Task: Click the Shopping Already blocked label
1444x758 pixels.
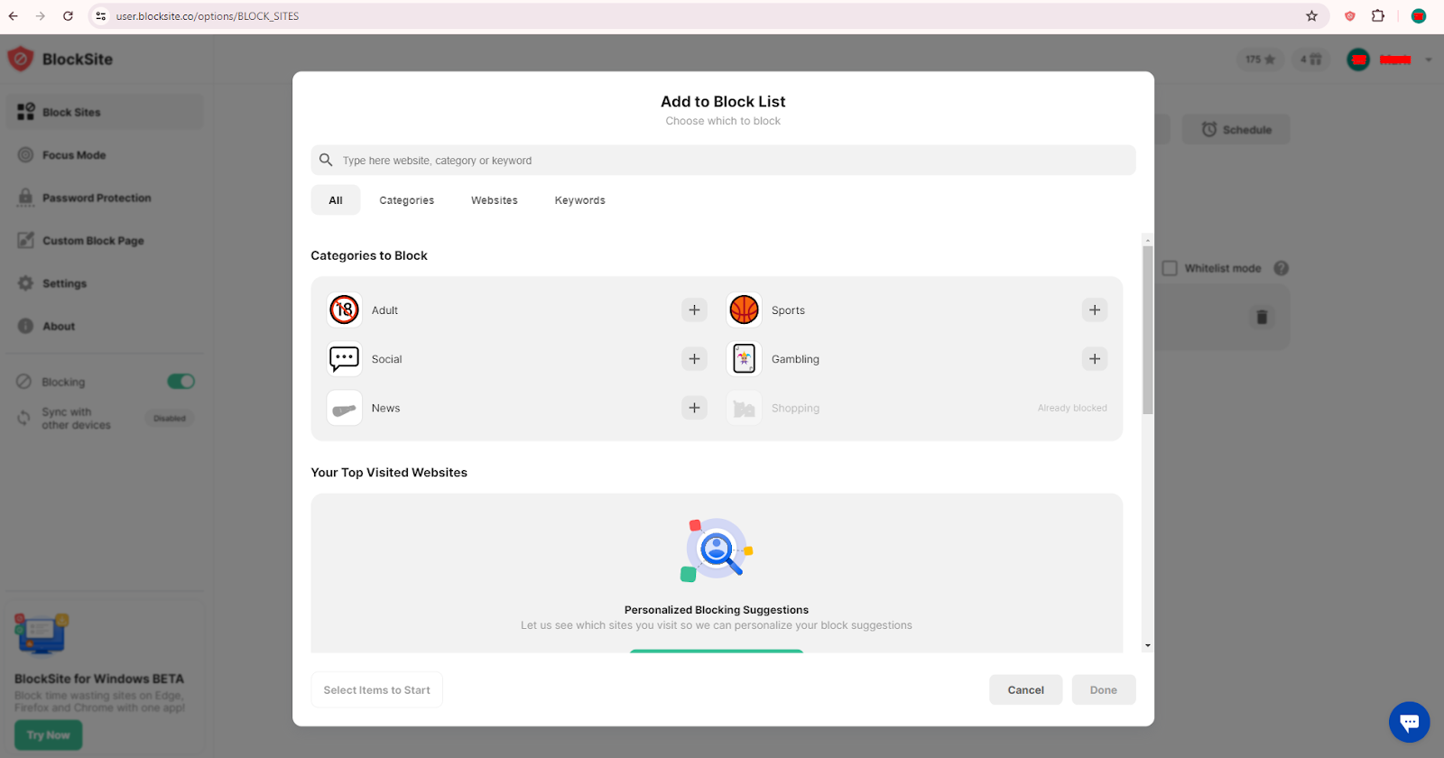Action: click(x=1072, y=408)
